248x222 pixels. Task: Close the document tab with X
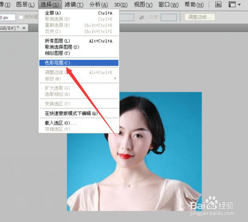click(x=24, y=28)
